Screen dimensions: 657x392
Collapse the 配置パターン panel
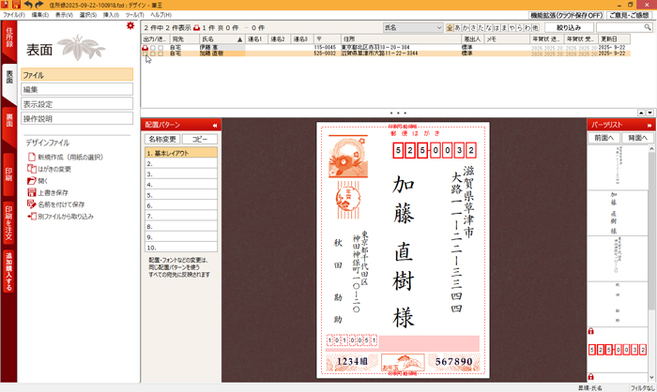(x=214, y=125)
